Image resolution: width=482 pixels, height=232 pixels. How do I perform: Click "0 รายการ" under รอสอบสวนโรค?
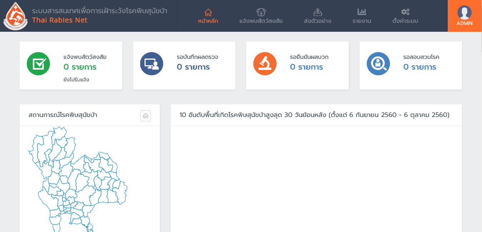420,67
